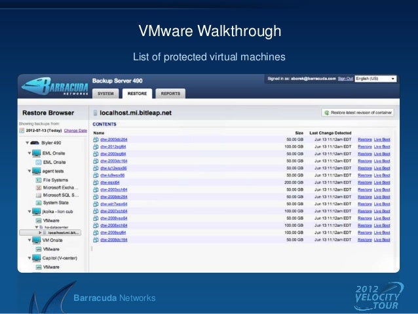Click the Barracuda Networks logo in the header
The width and height of the screenshot is (418, 314).
(55, 86)
